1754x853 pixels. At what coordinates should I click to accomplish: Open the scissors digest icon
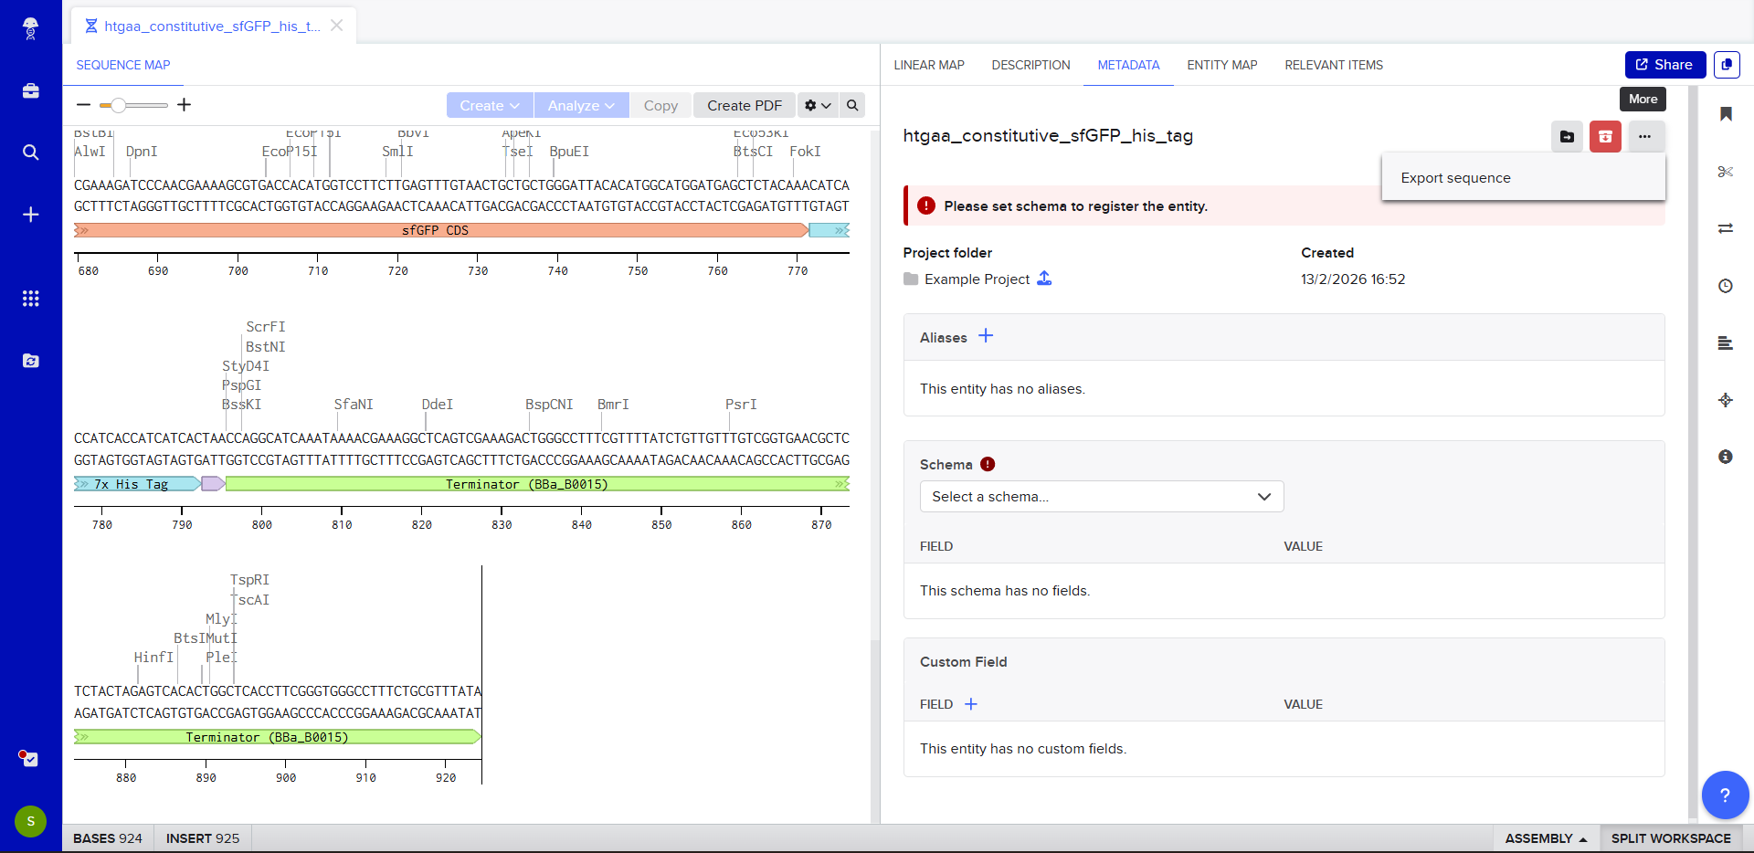coord(1725,172)
